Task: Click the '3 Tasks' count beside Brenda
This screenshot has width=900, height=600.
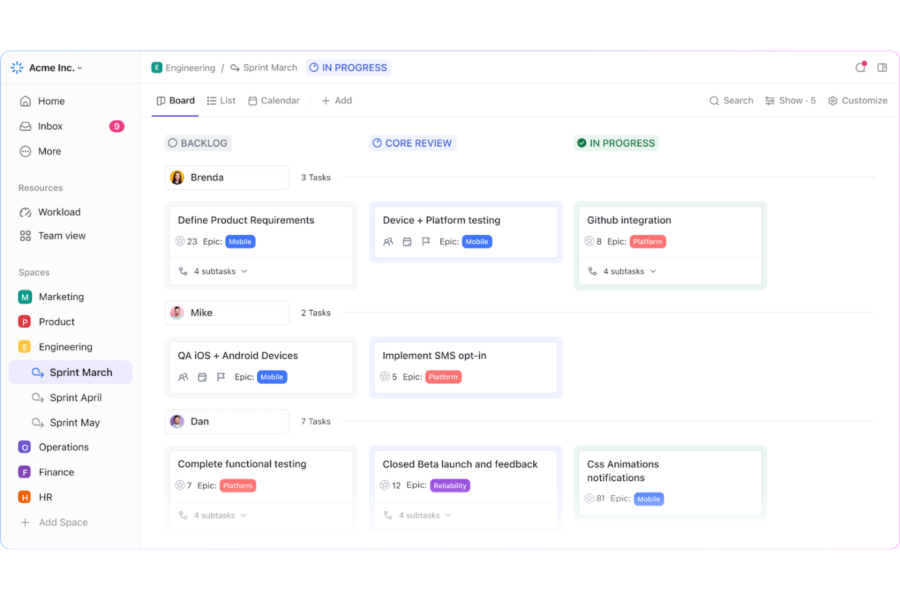Action: [316, 178]
